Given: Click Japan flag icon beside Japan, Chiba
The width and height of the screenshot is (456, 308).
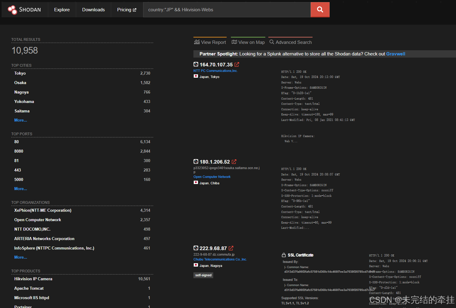Looking at the screenshot, I should [196, 182].
